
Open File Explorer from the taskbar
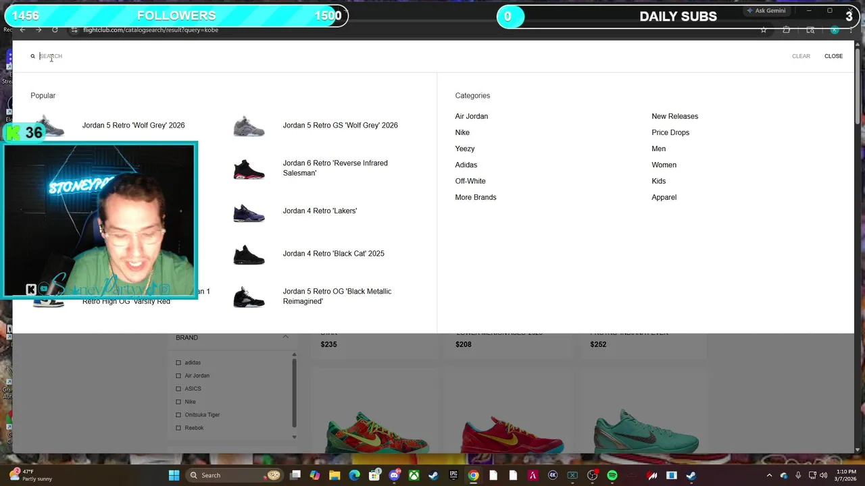[335, 475]
